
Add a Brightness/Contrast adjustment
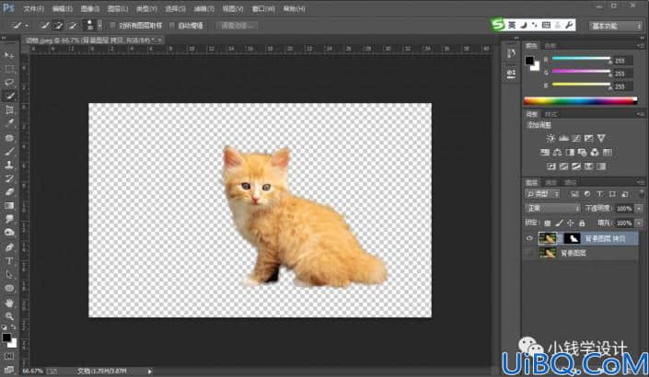pyautogui.click(x=550, y=138)
